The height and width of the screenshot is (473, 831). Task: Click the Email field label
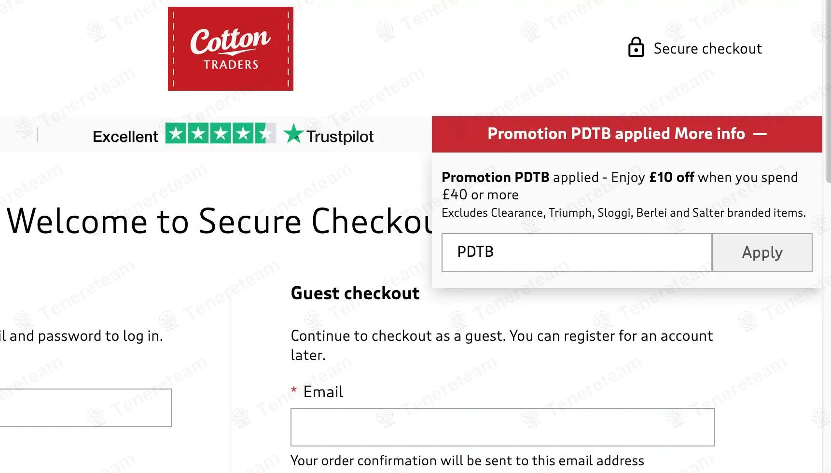click(x=323, y=392)
